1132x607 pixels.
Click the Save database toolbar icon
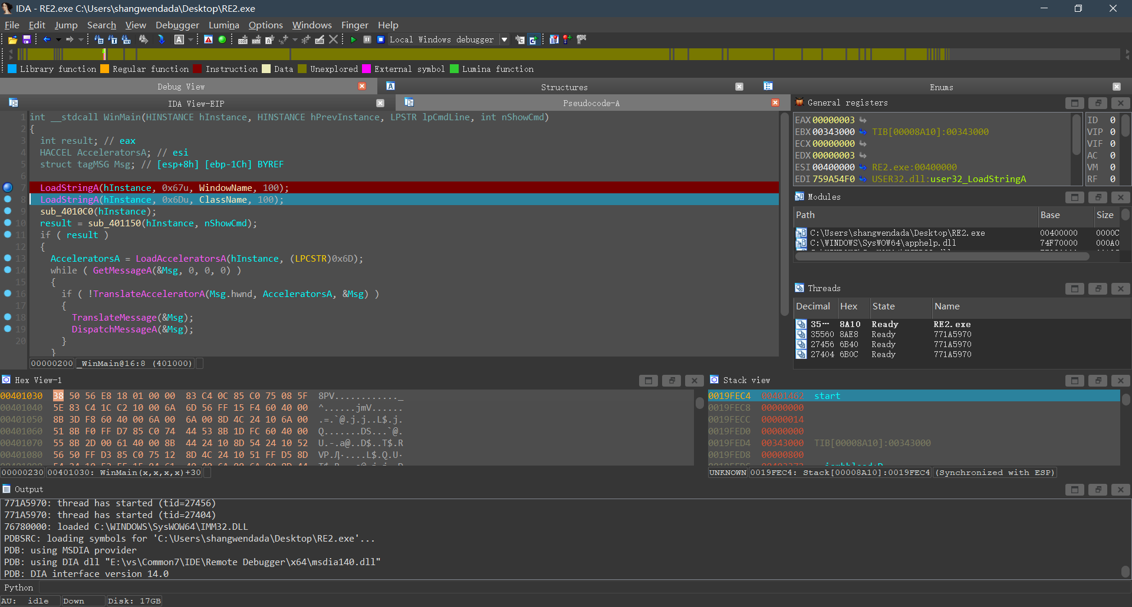27,39
